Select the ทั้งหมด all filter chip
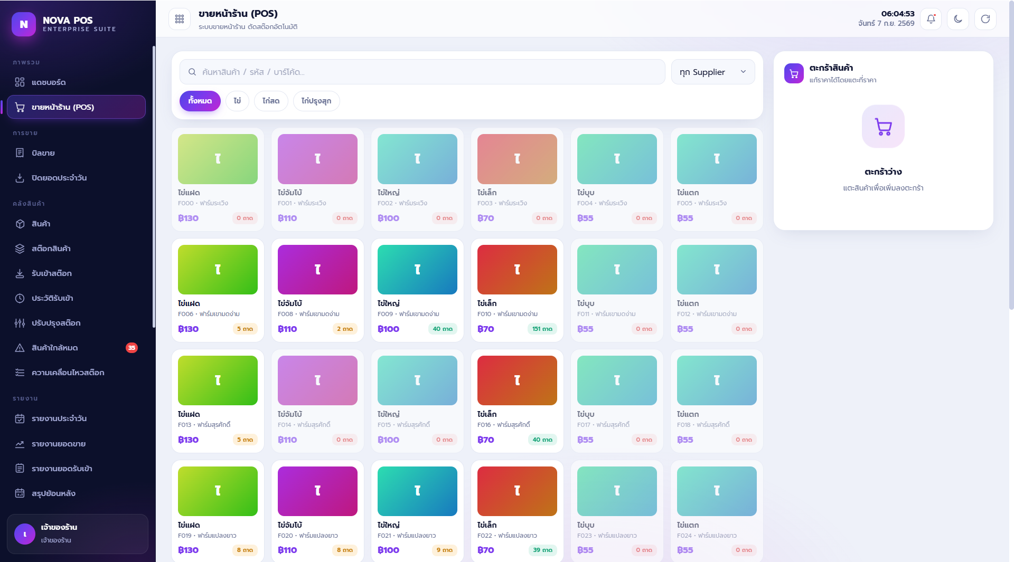The height and width of the screenshot is (562, 1014). click(x=200, y=101)
